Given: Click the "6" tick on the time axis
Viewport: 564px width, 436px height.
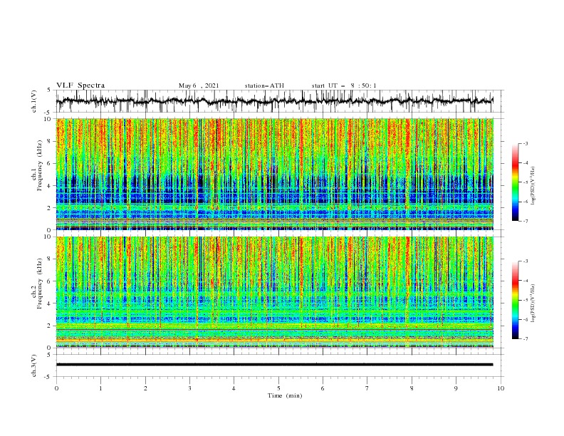Looking at the screenshot, I should (x=323, y=388).
